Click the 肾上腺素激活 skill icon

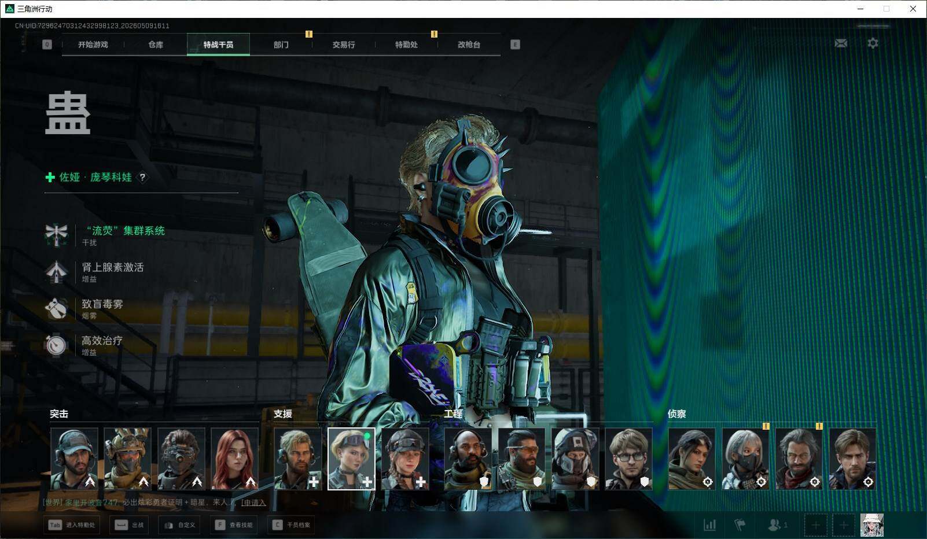click(56, 271)
